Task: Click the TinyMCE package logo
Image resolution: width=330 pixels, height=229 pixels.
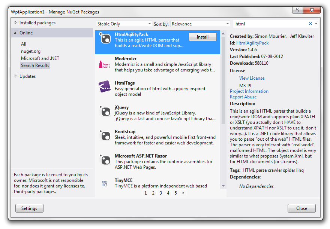Action: pos(105,184)
